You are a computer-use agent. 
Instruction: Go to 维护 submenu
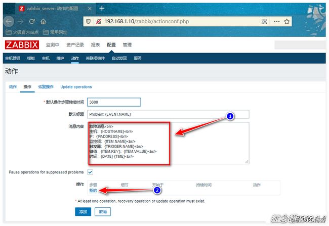(60, 58)
